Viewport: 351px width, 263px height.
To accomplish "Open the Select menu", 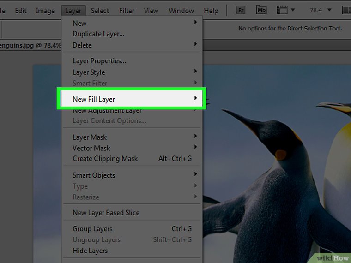I will coord(100,11).
